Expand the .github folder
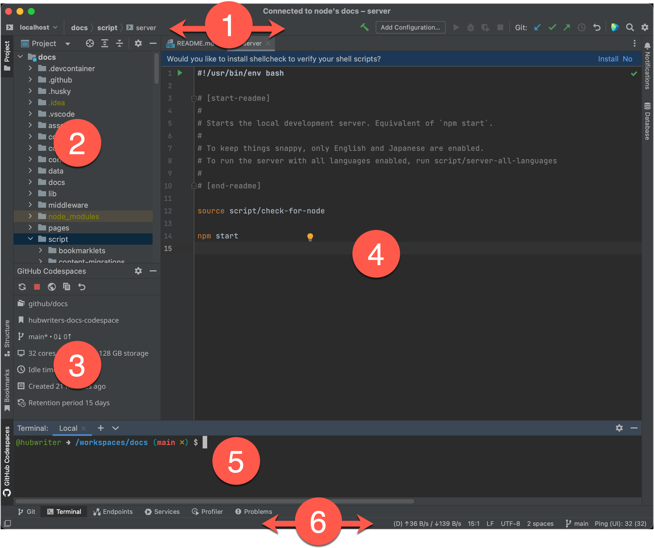The image size is (654, 548). pos(30,80)
